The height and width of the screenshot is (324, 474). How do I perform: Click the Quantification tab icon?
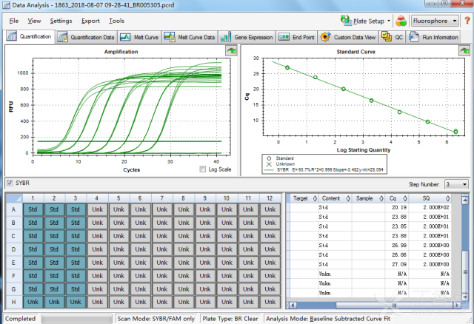[12, 36]
